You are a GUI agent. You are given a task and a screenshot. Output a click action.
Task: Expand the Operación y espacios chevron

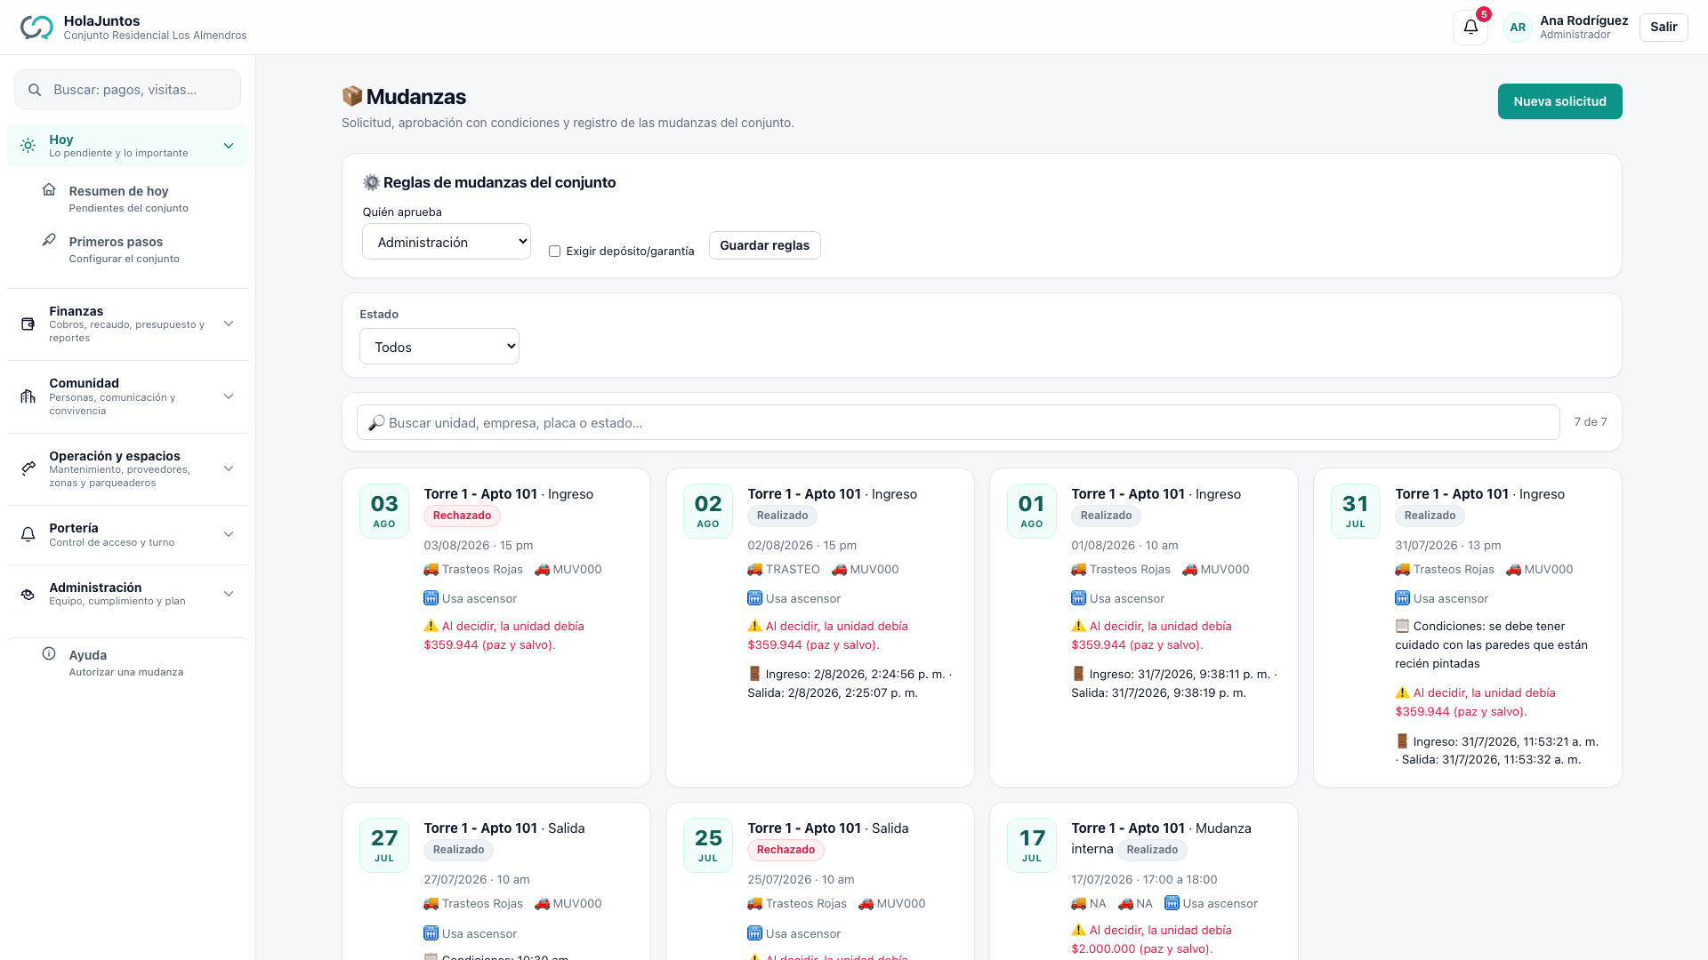[229, 468]
